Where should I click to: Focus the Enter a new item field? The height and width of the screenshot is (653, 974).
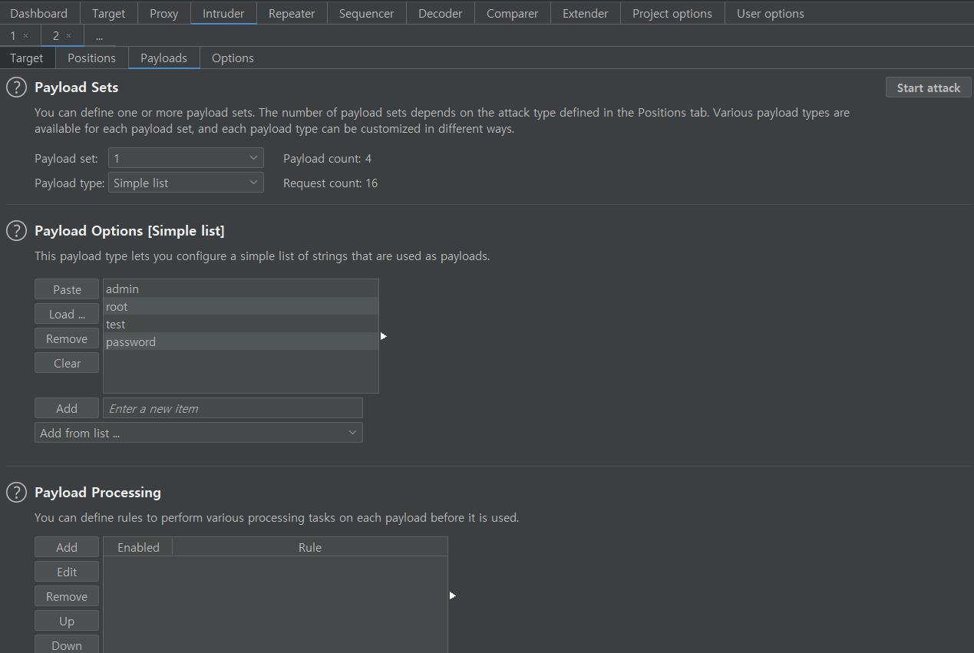click(233, 408)
